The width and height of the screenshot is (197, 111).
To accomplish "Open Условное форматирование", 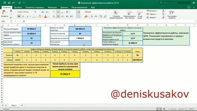I will tap(116, 14).
